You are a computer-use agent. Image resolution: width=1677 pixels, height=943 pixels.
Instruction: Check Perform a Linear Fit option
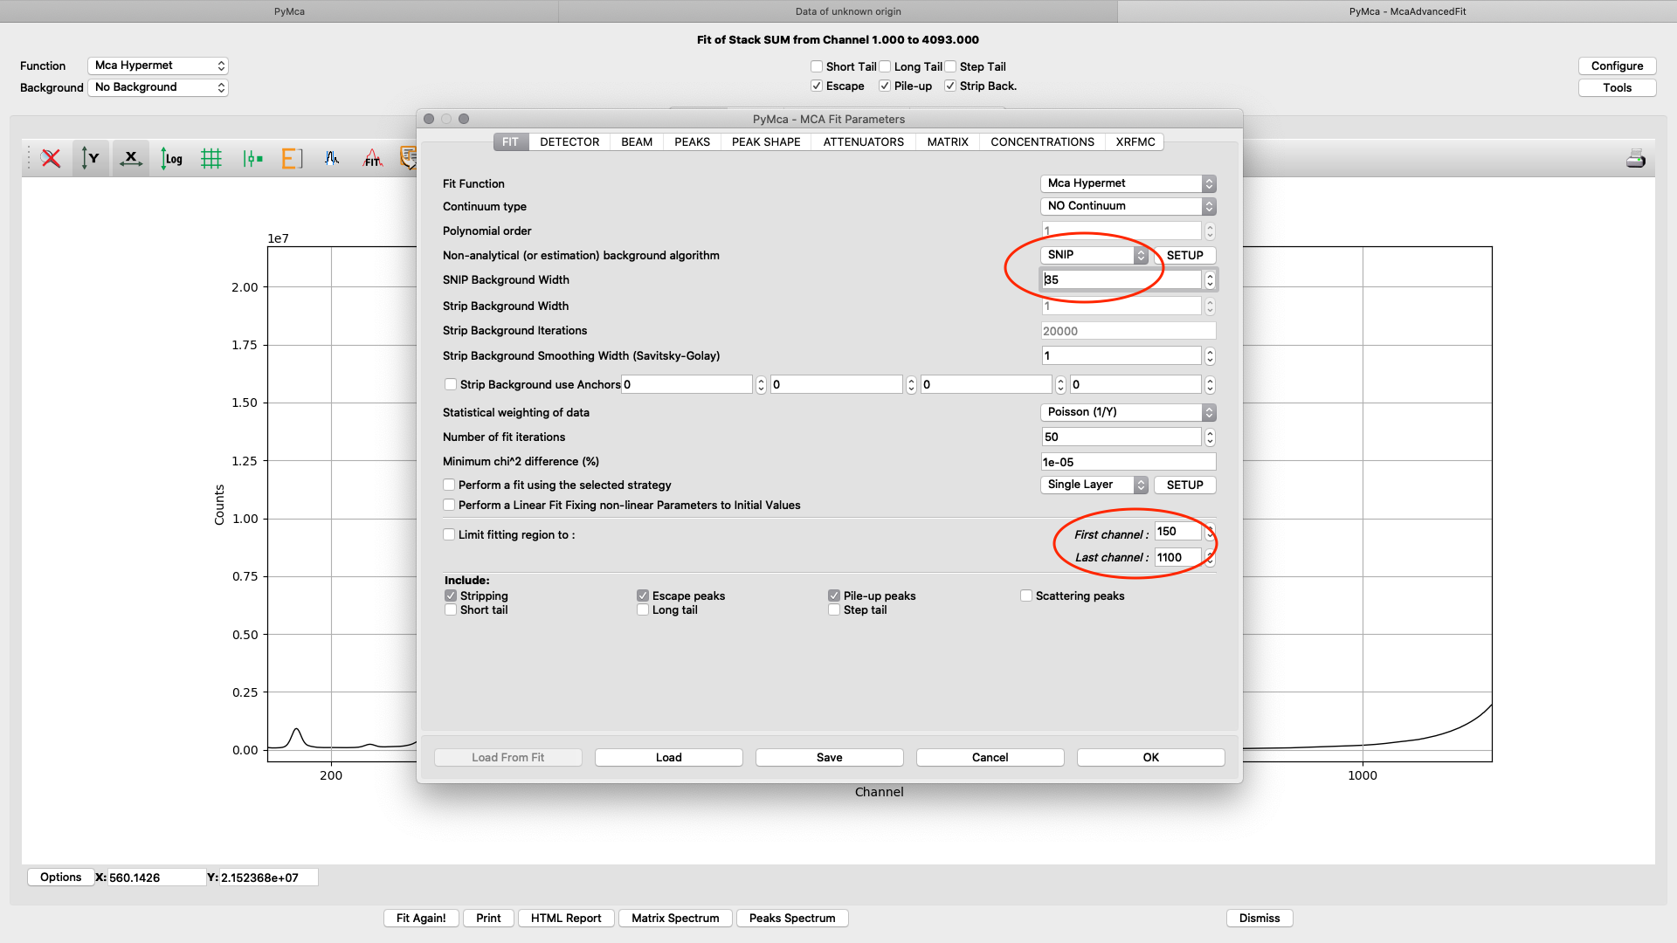coord(449,505)
